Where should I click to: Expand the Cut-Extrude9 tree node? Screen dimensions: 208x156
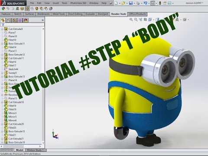[2, 29]
